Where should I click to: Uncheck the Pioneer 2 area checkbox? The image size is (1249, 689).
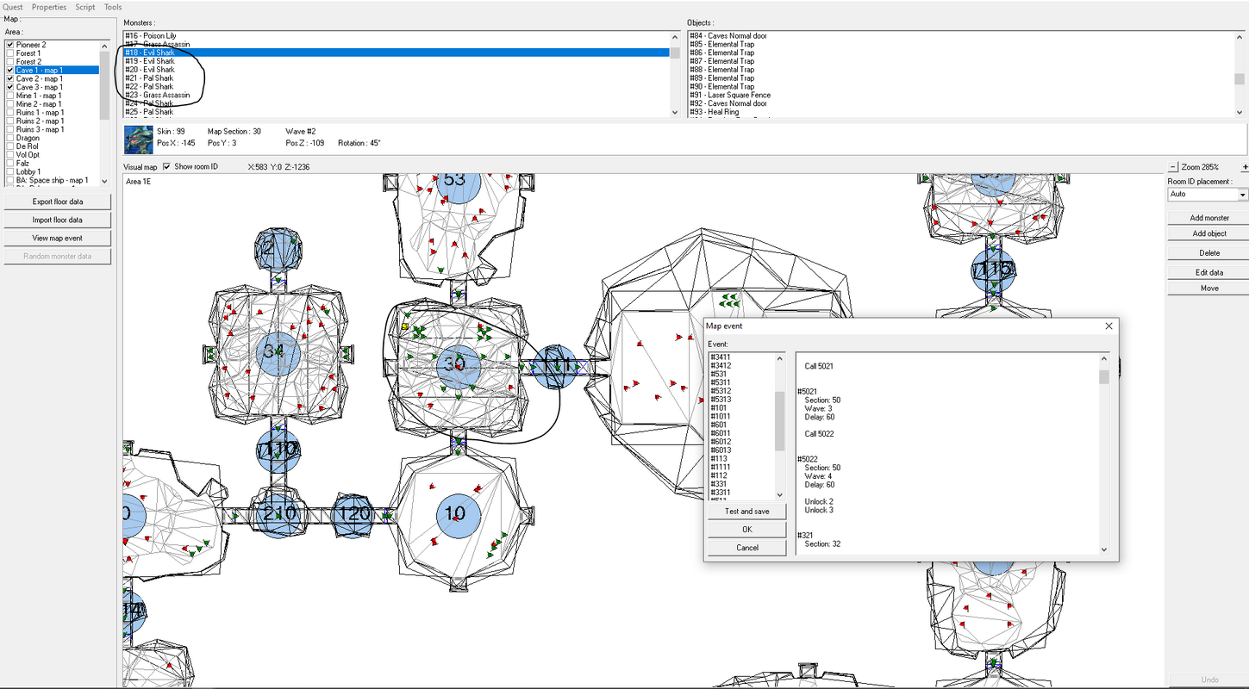point(9,45)
